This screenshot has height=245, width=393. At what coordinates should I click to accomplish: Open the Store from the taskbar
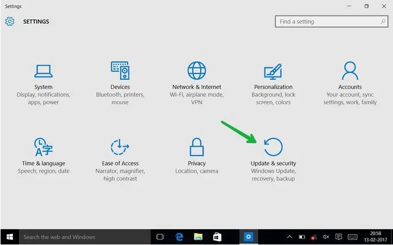(217, 237)
